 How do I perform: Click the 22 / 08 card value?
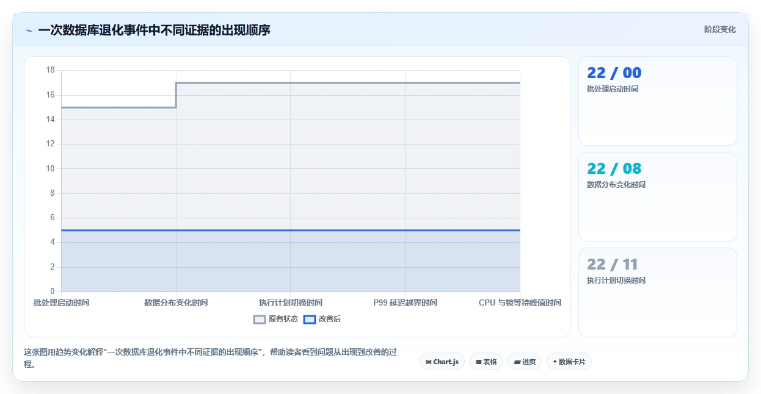(614, 169)
